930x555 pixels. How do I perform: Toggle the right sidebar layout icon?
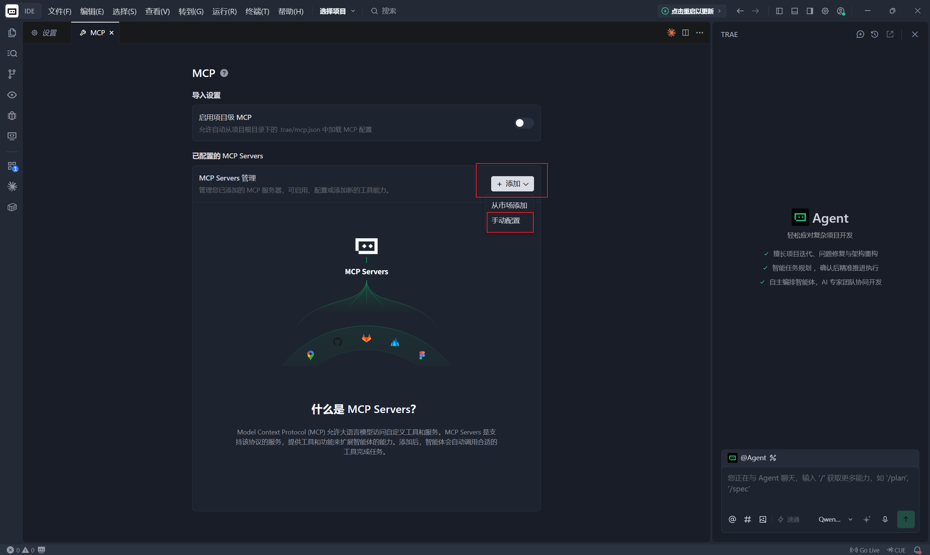pyautogui.click(x=810, y=11)
